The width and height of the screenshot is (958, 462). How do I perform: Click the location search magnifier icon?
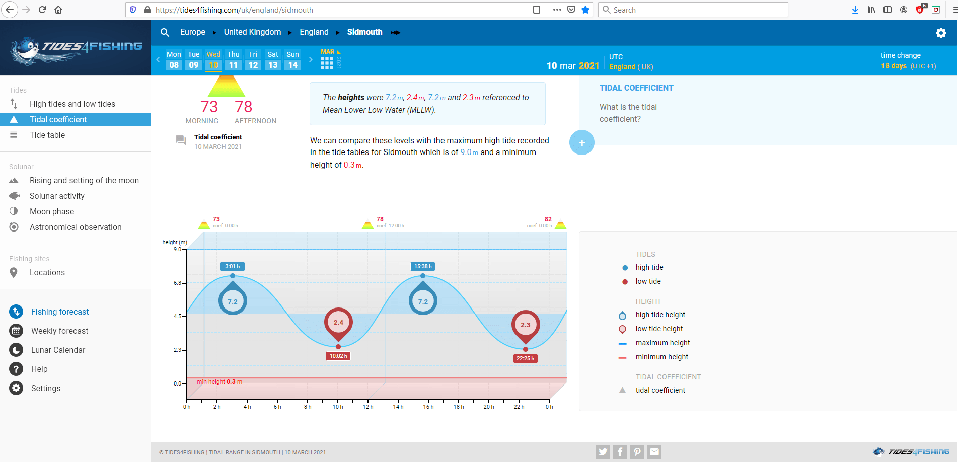click(x=165, y=32)
